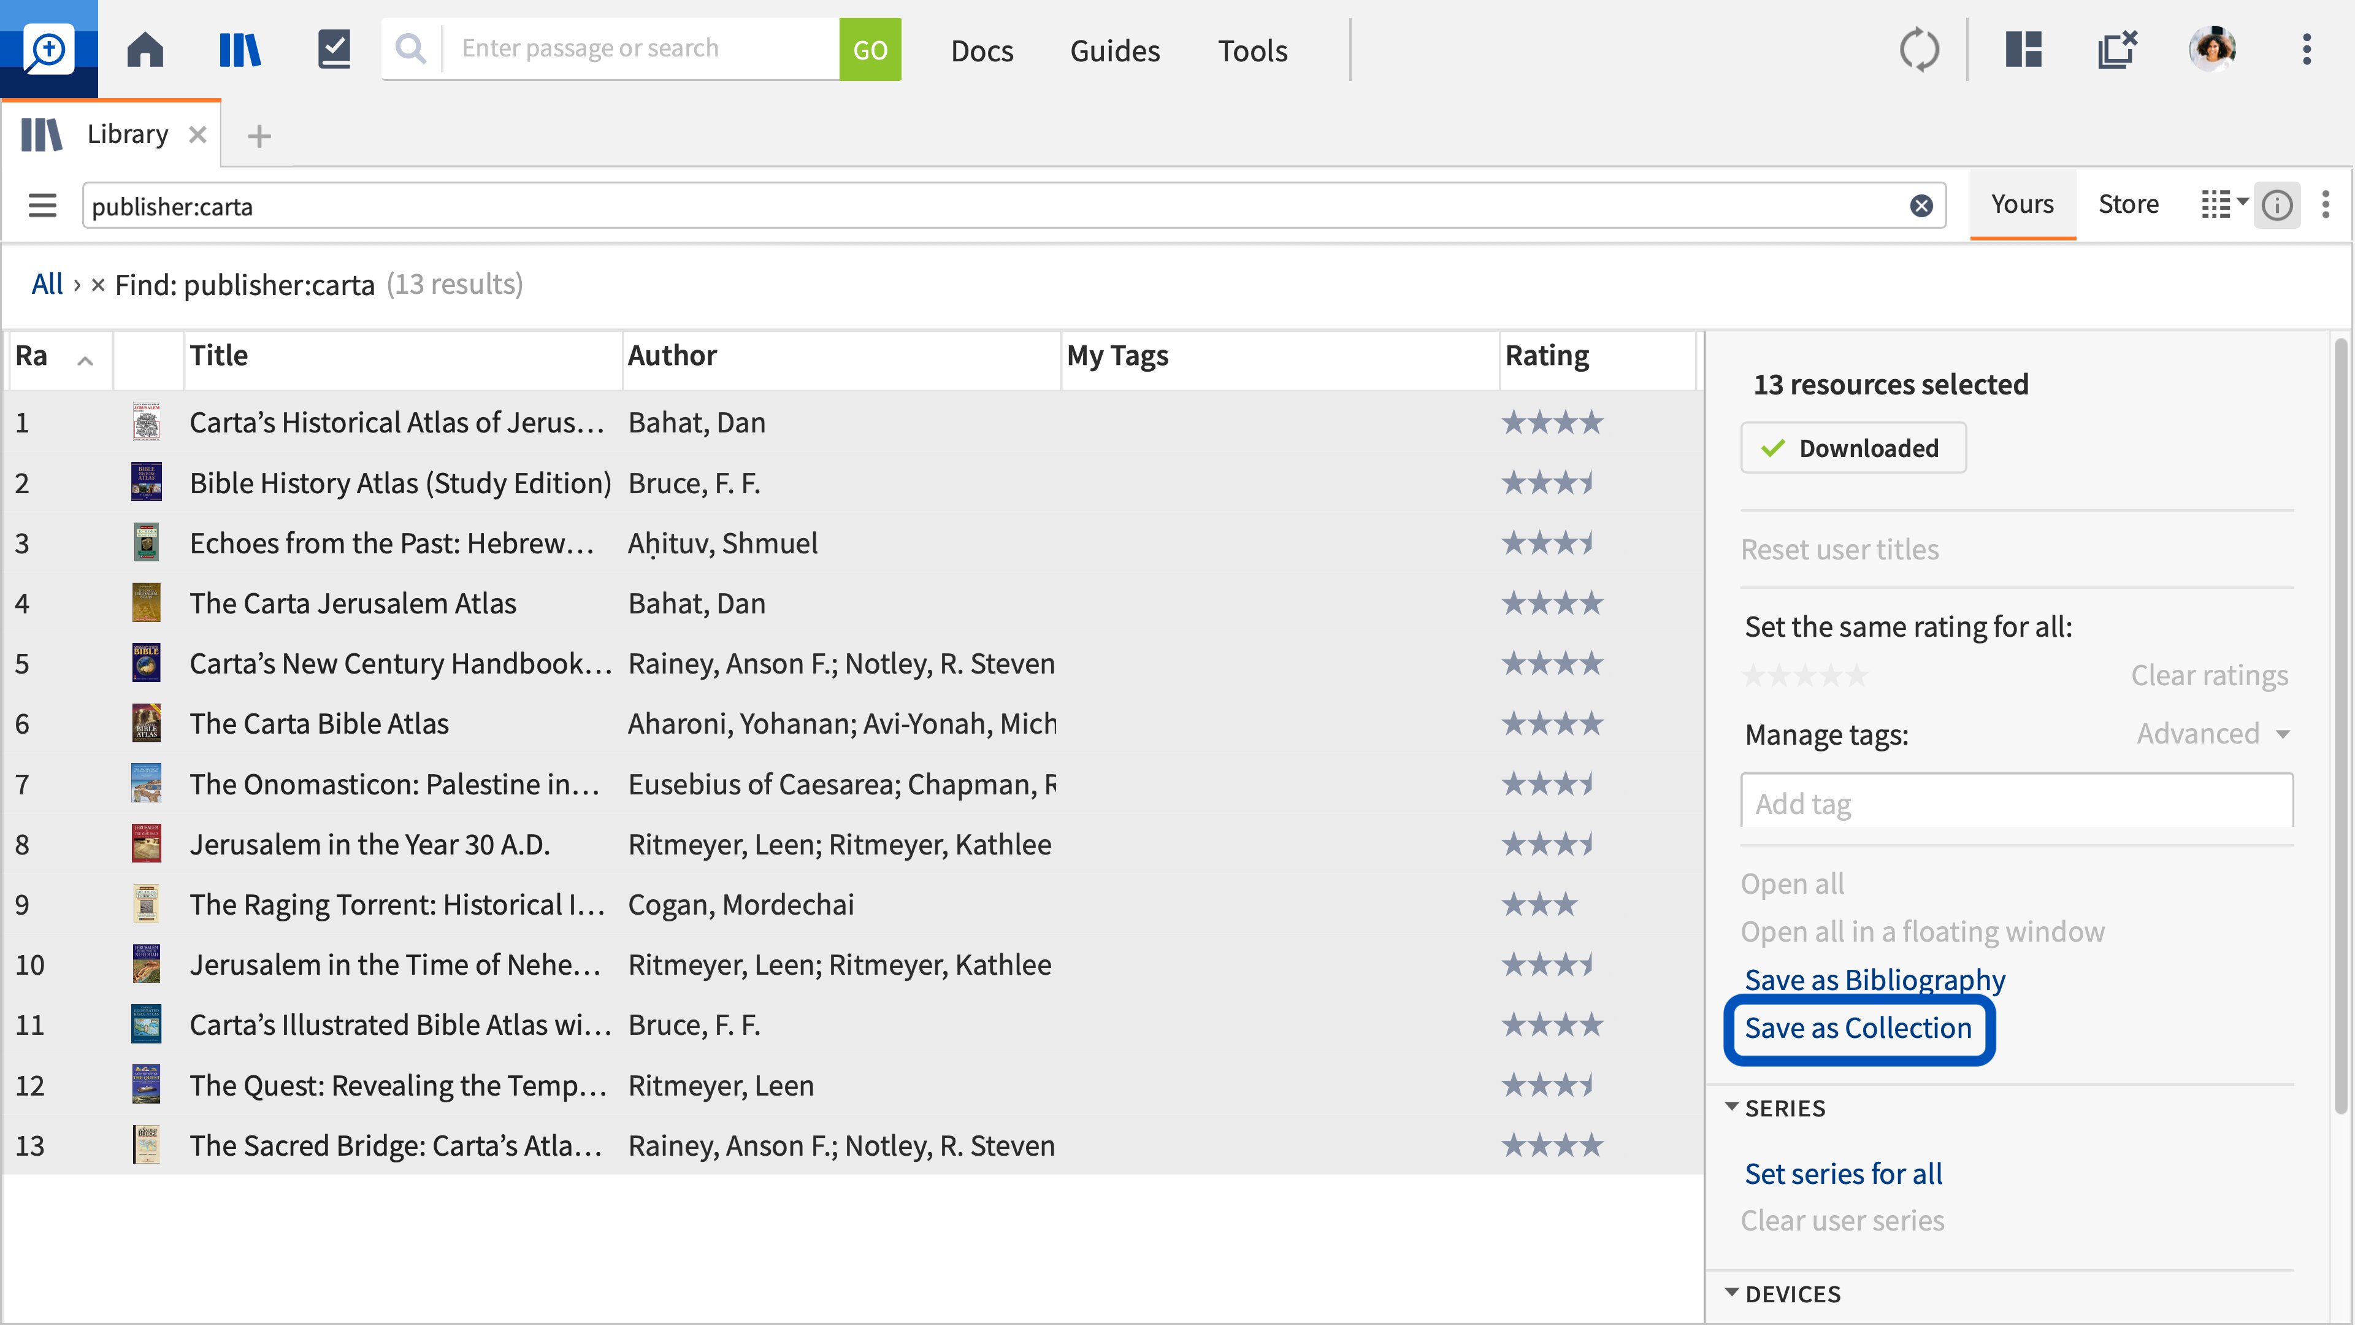Click cover of The Sacred Bridge
This screenshot has width=2355, height=1325.
tap(147, 1146)
